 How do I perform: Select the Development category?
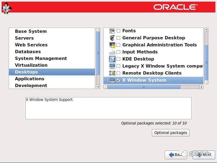tap(52, 85)
